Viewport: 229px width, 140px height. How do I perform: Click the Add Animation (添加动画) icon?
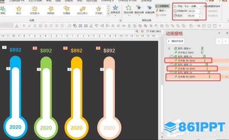(128, 10)
